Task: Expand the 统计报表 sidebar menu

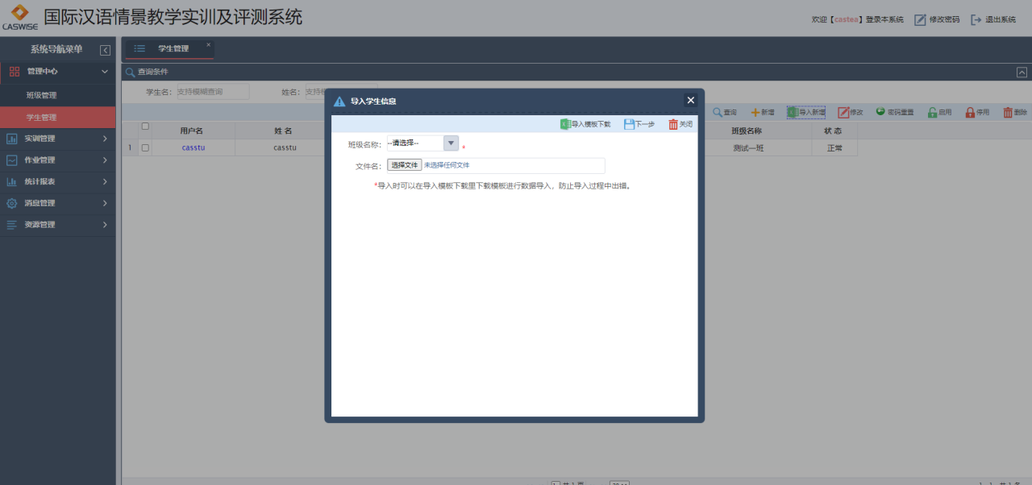Action: click(x=57, y=181)
